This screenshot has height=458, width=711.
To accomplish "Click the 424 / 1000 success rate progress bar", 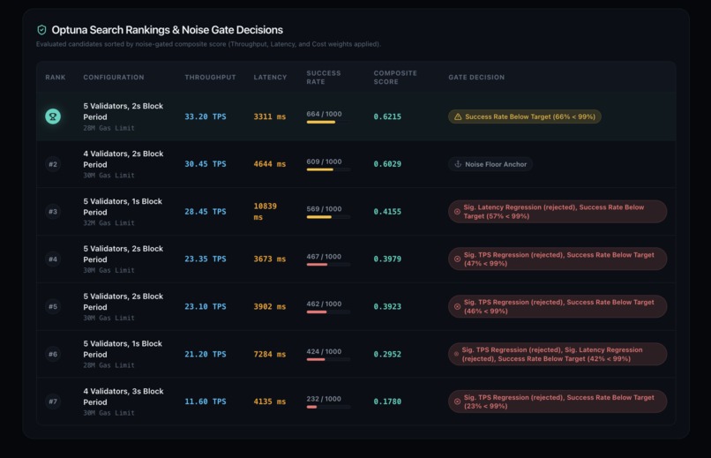I will click(328, 359).
